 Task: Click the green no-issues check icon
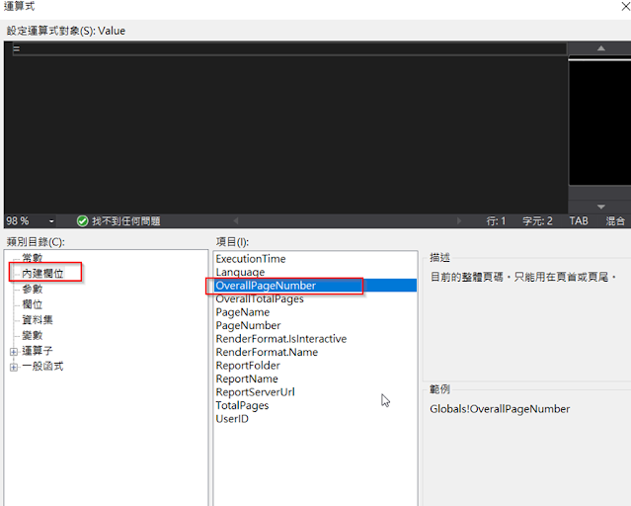pyautogui.click(x=83, y=221)
